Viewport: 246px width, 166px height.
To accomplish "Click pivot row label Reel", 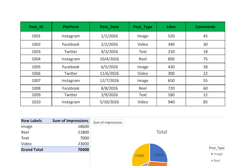I will coord(25,132).
